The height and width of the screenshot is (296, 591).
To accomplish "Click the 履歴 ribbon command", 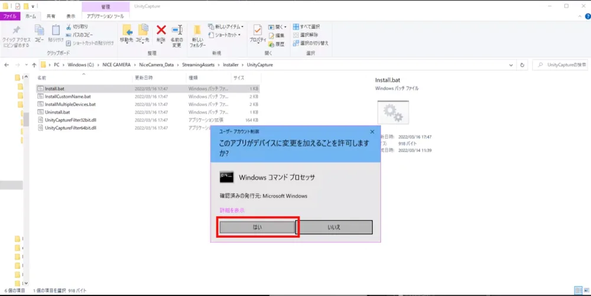I will 277,44.
